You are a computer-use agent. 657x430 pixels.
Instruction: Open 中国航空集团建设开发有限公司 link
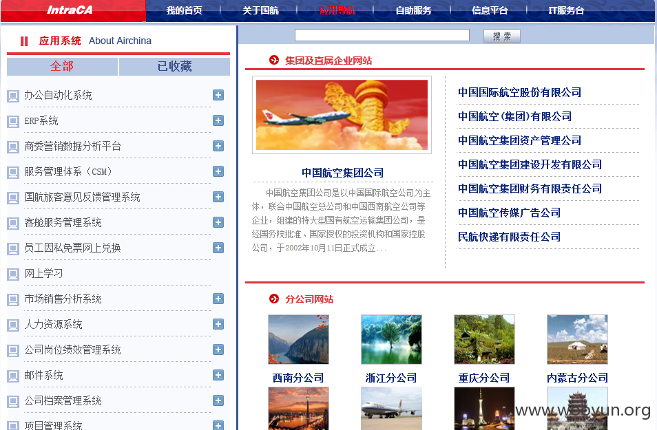point(530,164)
